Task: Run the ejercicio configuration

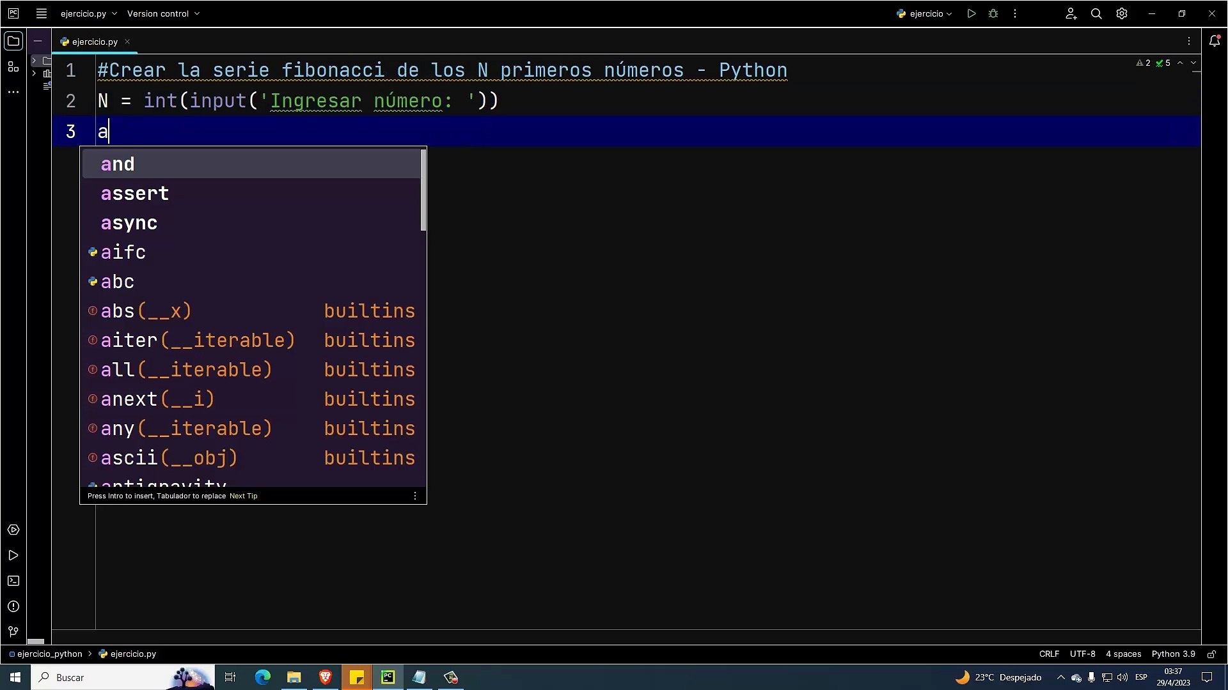Action: point(972,13)
